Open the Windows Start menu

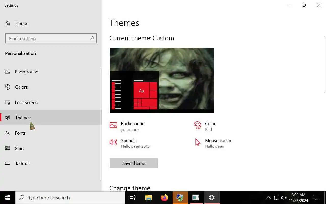click(8, 198)
